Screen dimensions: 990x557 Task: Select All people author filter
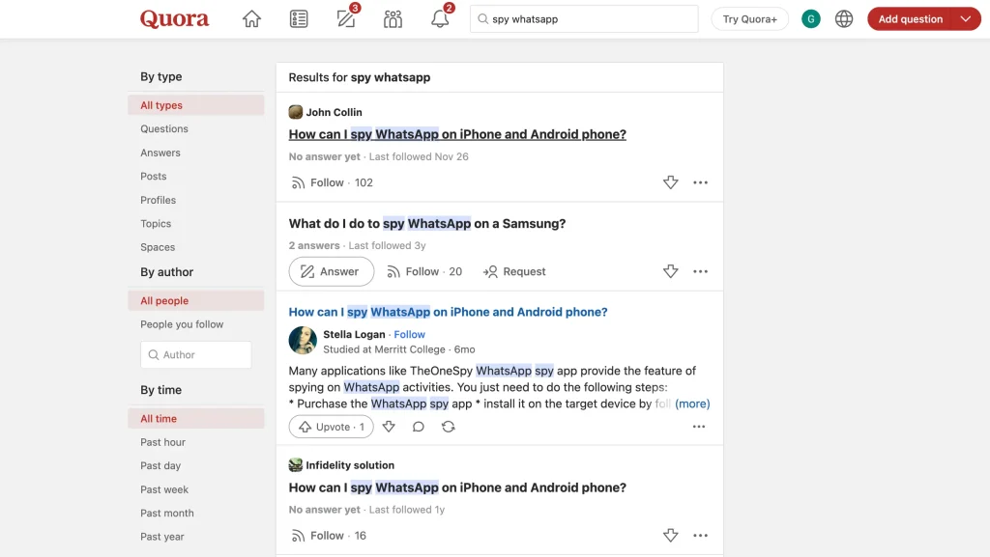195,300
